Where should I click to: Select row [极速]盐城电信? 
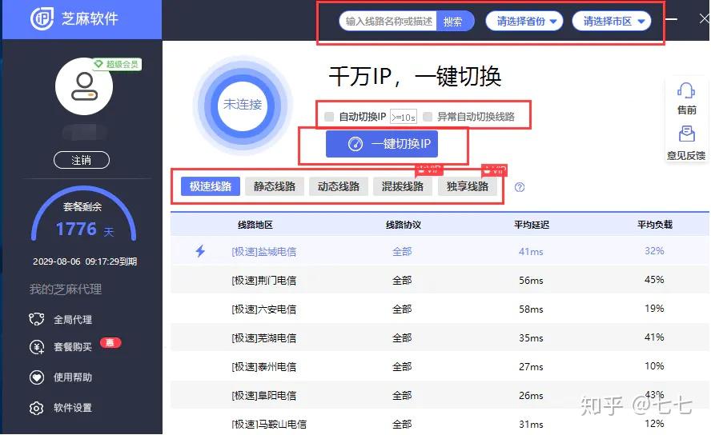pyautogui.click(x=440, y=251)
